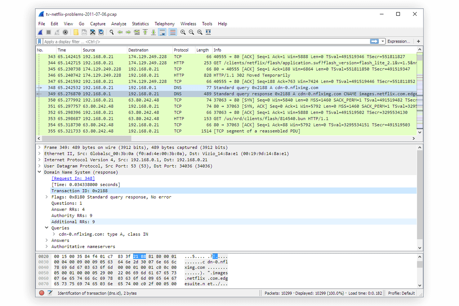
Task: Reset text to normal size icon
Action: (x=200, y=32)
